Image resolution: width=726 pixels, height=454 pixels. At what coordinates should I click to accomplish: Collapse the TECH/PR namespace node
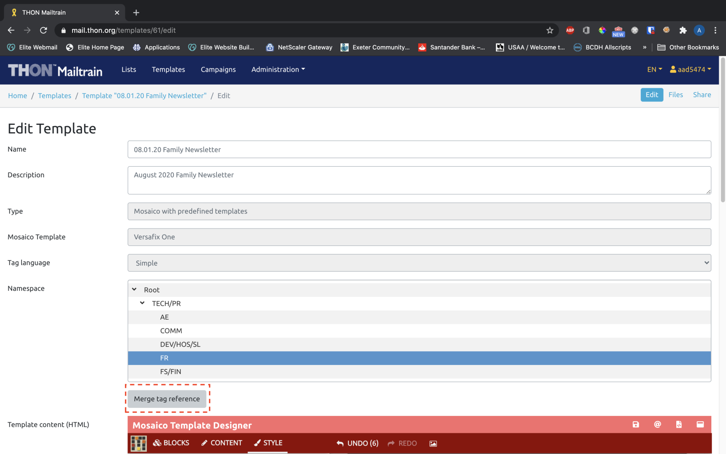point(142,303)
